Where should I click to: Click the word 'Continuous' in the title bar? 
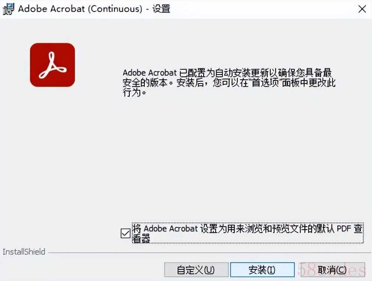(x=115, y=9)
